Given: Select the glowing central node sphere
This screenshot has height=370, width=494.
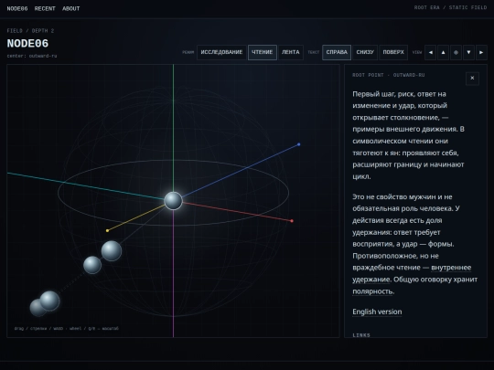Looking at the screenshot, I should coord(173,200).
